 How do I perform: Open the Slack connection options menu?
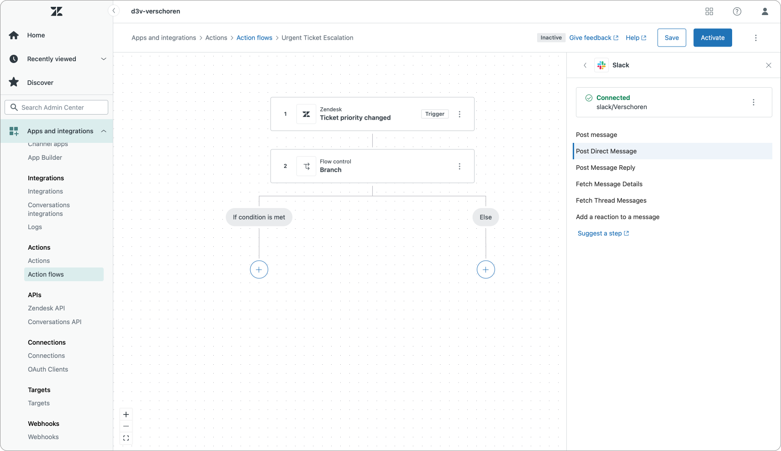click(x=754, y=102)
